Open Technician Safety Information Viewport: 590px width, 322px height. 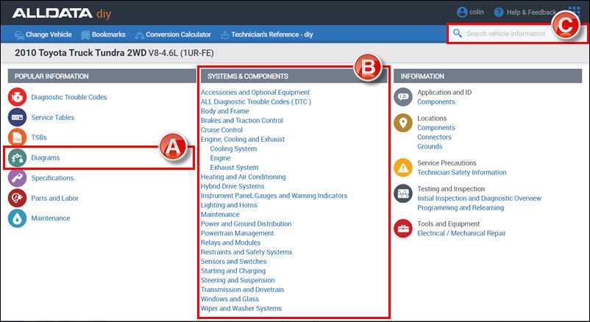[462, 172]
